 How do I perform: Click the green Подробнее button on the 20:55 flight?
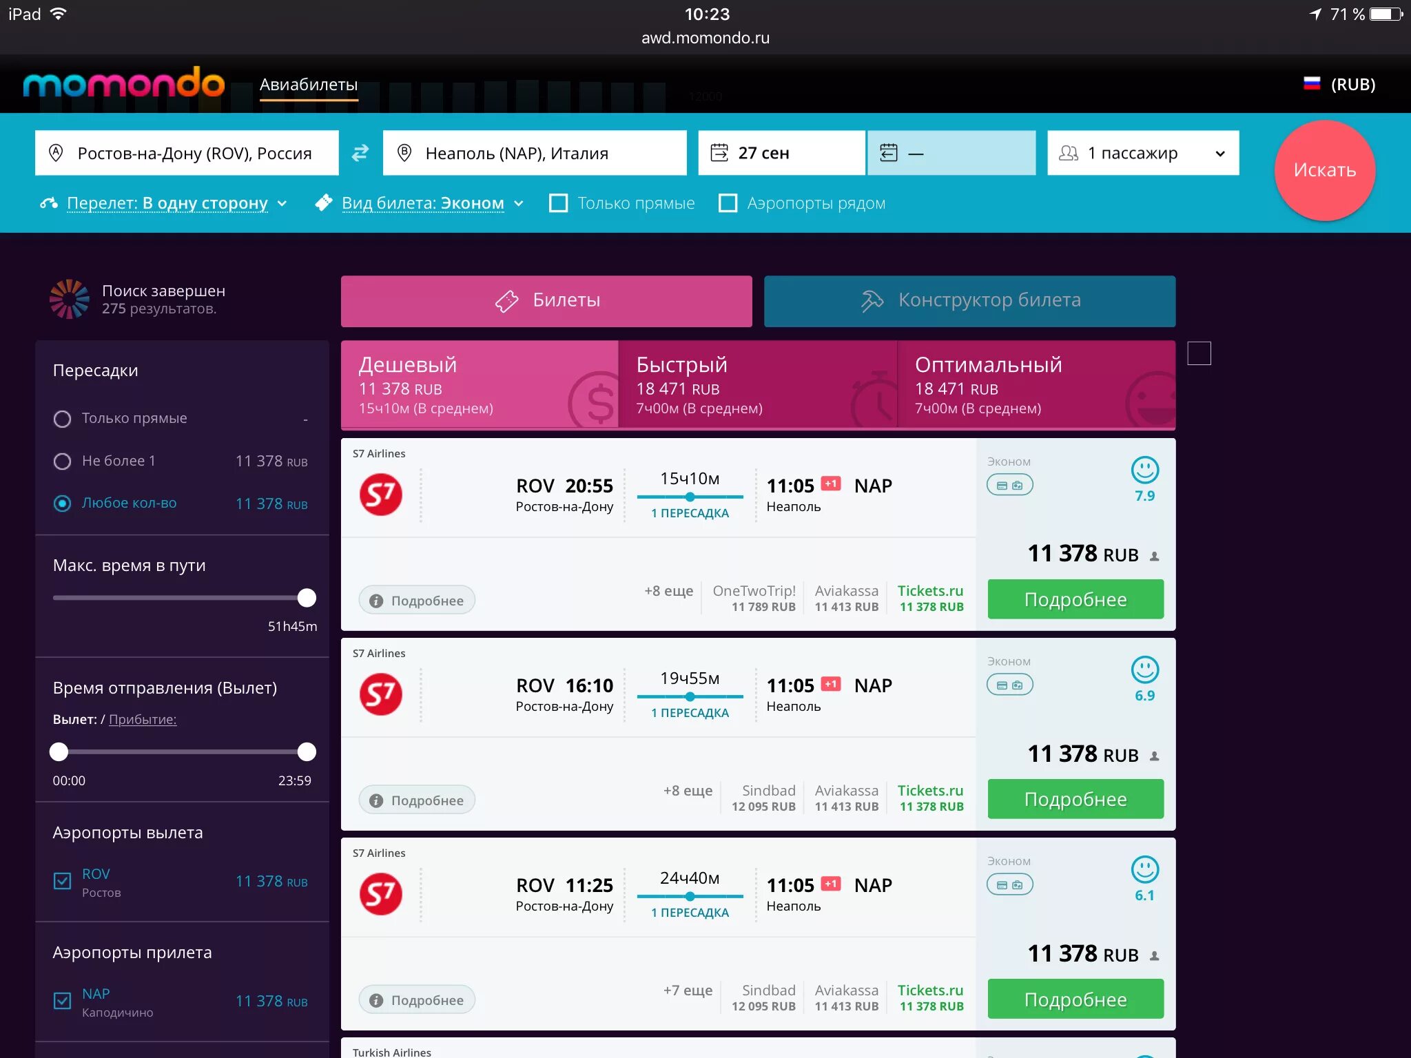click(x=1075, y=599)
